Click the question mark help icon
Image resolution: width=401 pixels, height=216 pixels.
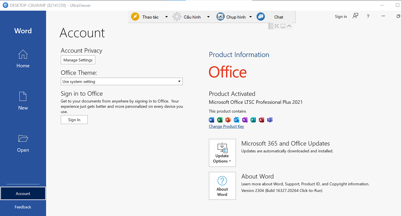coord(368,16)
